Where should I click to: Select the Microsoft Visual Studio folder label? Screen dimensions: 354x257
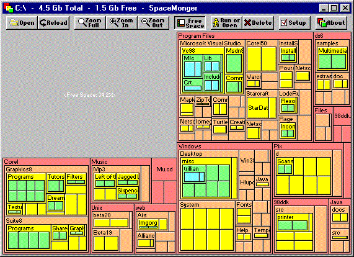point(210,43)
